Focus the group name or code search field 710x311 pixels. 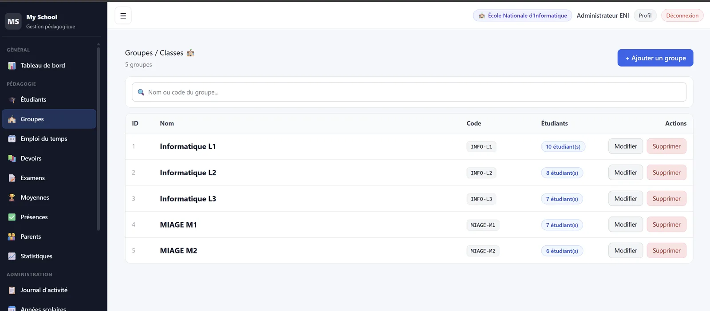click(409, 92)
